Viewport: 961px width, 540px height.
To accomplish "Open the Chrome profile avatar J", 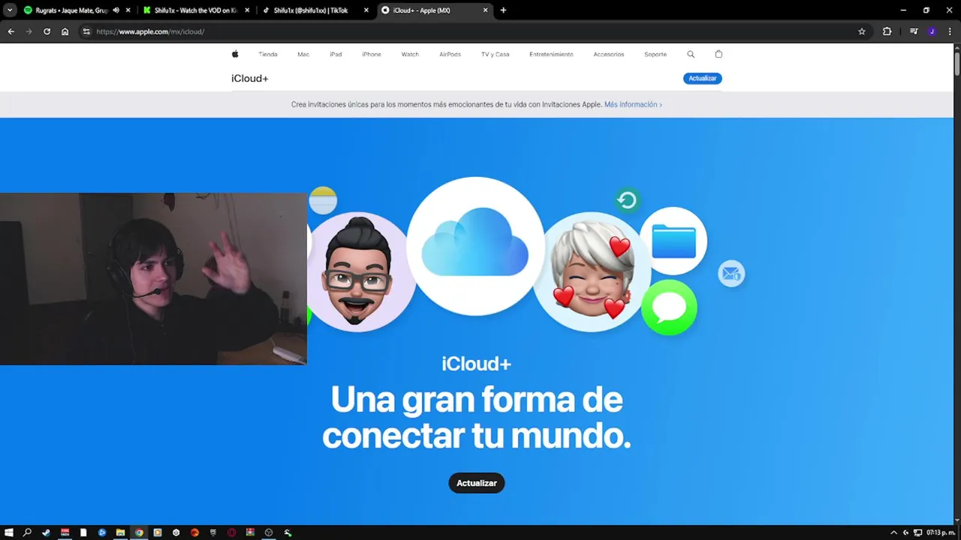I will (932, 31).
